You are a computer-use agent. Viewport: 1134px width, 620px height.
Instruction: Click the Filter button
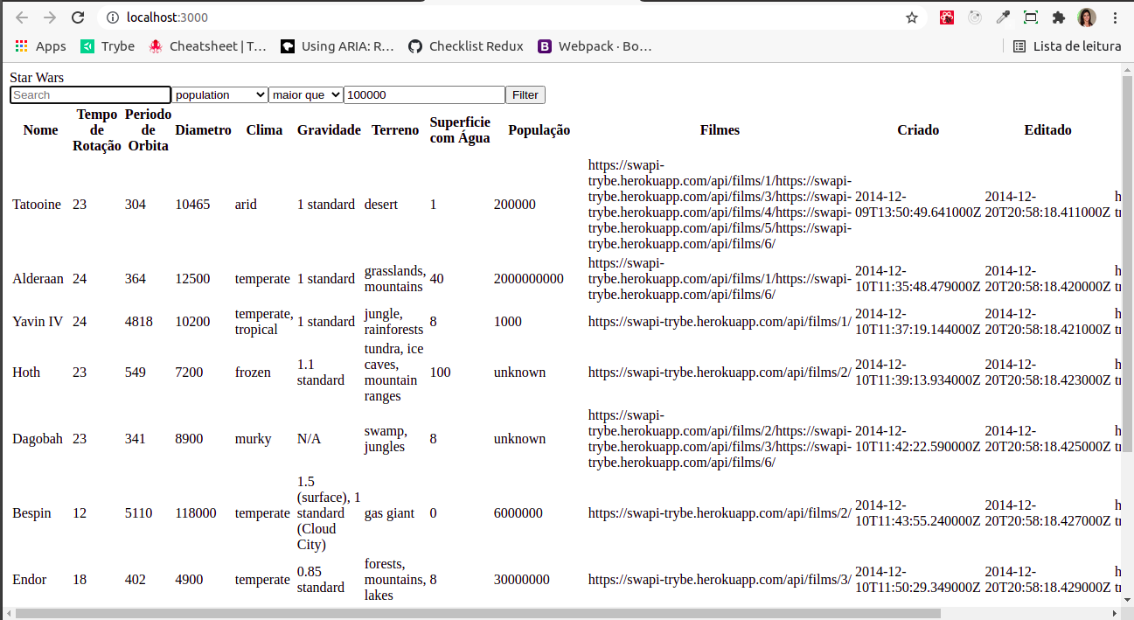coord(525,94)
